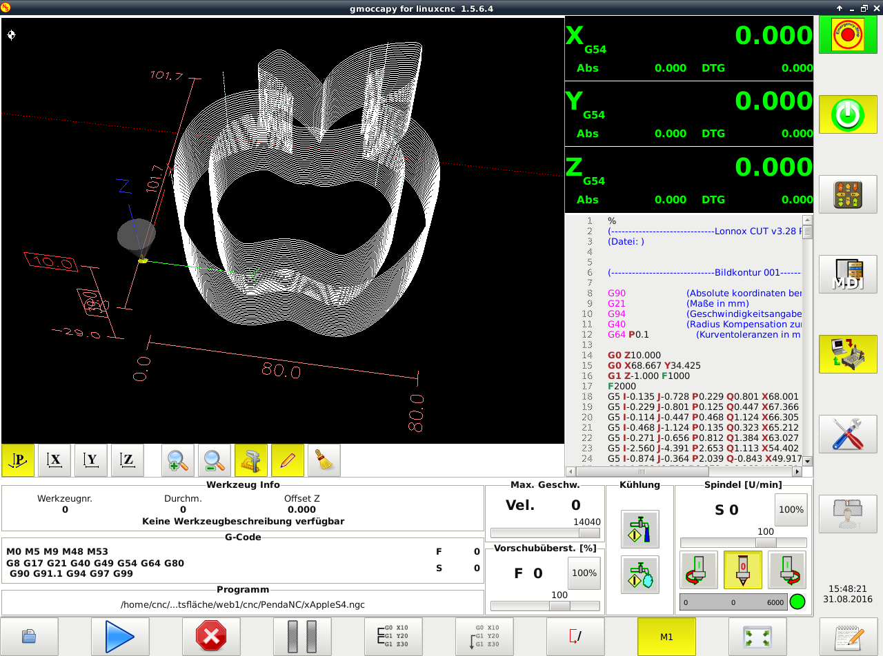Toggle dimensions display in preview
Screen dimensions: 883x656
pyautogui.click(x=251, y=460)
